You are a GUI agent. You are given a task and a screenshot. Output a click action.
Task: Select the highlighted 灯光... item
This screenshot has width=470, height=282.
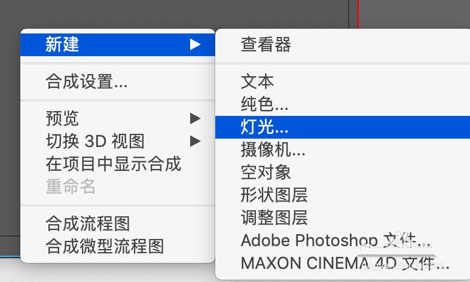(x=343, y=127)
